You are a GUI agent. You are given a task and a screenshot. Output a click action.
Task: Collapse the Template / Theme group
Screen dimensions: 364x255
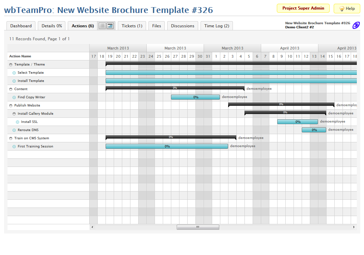coord(11,65)
